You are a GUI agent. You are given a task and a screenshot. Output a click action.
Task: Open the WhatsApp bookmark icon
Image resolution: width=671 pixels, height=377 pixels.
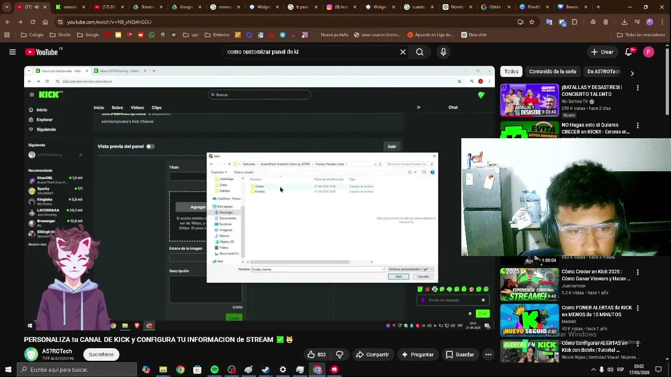[x=151, y=35]
